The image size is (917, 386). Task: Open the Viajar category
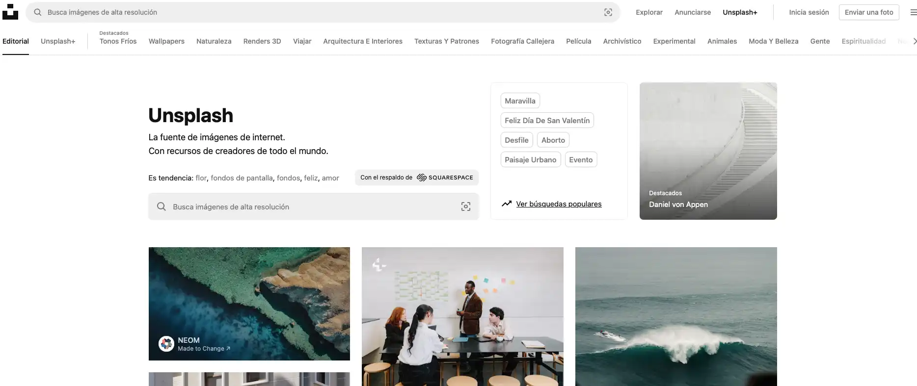(x=302, y=41)
